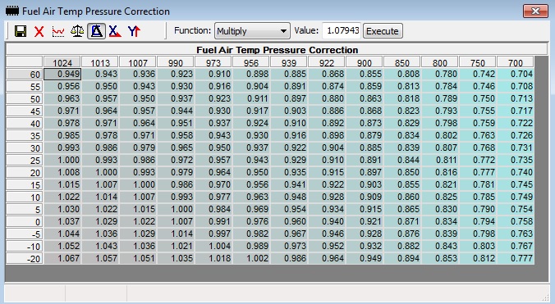Click cell 1.004 in row -10, column 973
Image resolution: width=555 pixels, height=304 pixels.
(213, 246)
